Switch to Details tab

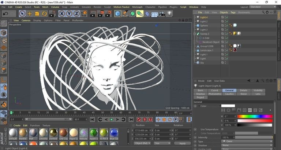pos(244,90)
